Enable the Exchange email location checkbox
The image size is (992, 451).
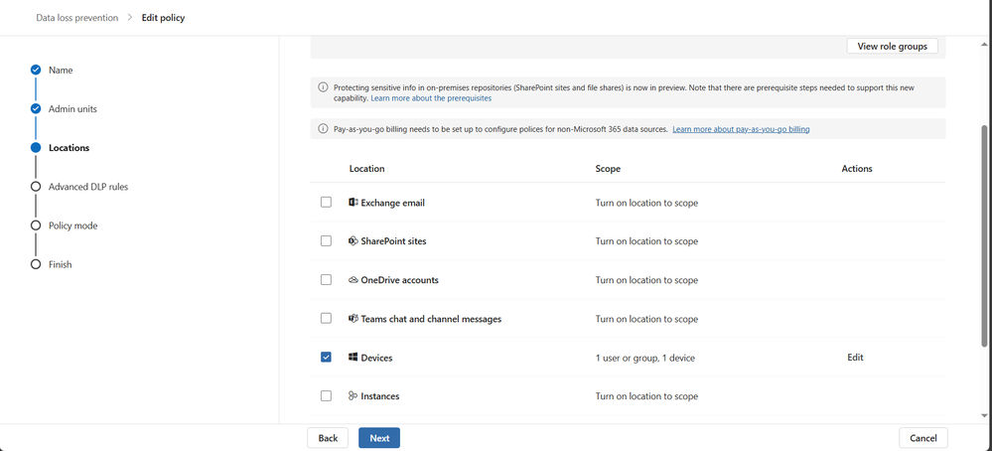click(326, 203)
